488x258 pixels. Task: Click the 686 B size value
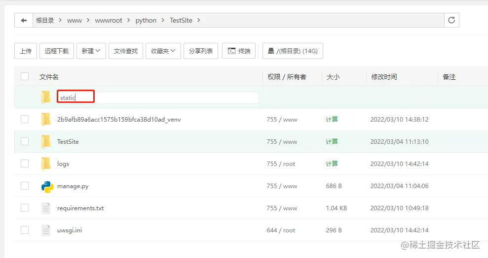coord(334,186)
